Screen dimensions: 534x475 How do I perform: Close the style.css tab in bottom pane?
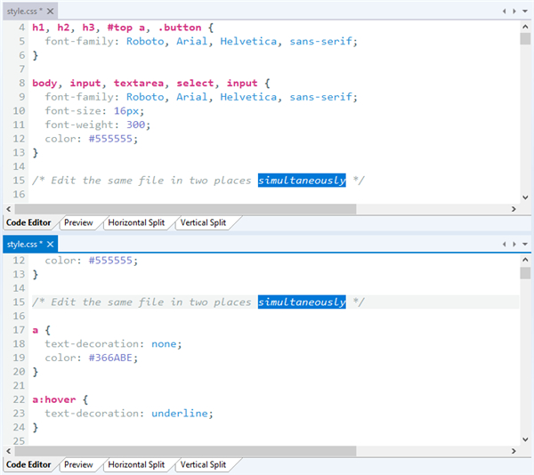(x=50, y=245)
